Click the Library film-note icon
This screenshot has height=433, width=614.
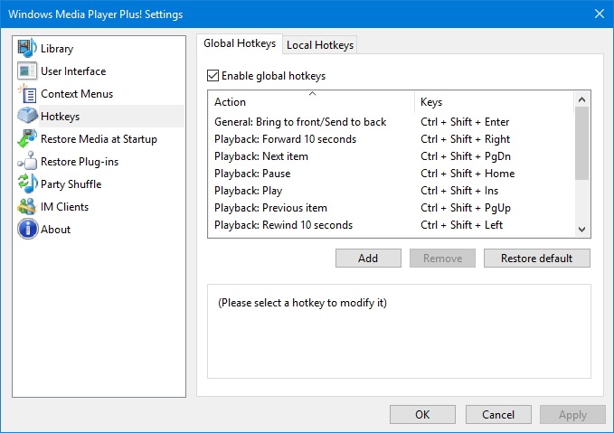[x=27, y=48]
